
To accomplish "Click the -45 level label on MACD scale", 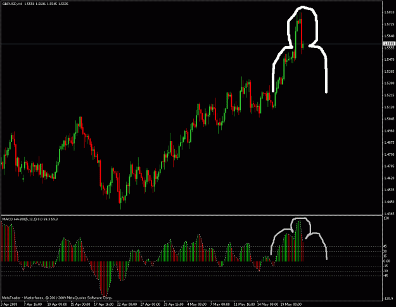I will 386,276.
